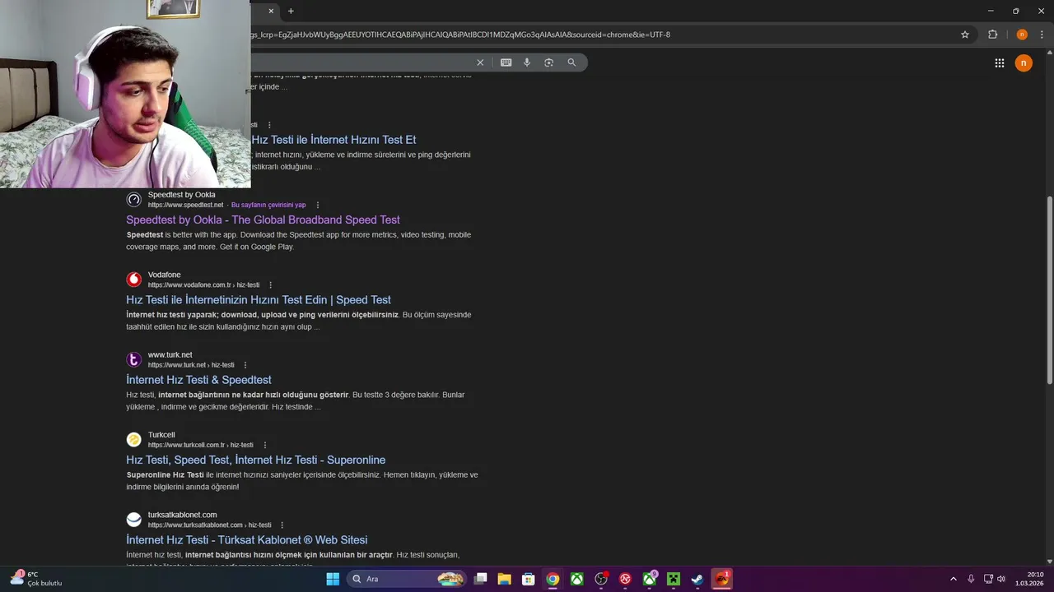Open Microsoft Store from the taskbar

[529, 579]
